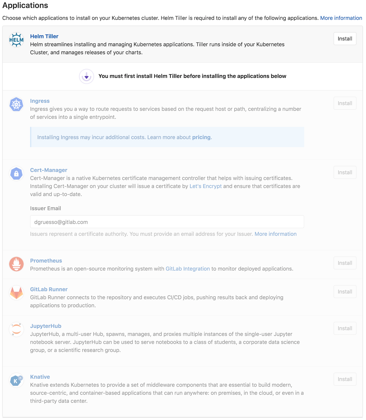The width and height of the screenshot is (366, 420).
Task: Click the Install button for GitLab Runner
Action: click(345, 292)
